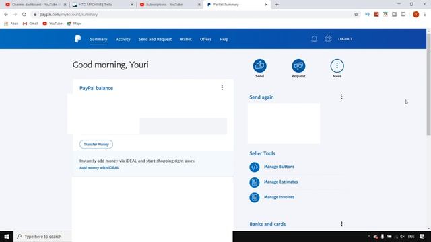Open account settings gear

point(328,39)
